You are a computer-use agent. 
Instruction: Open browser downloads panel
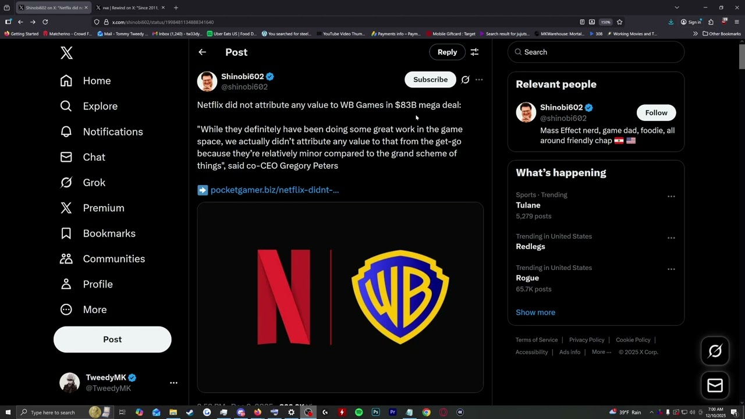point(670,22)
